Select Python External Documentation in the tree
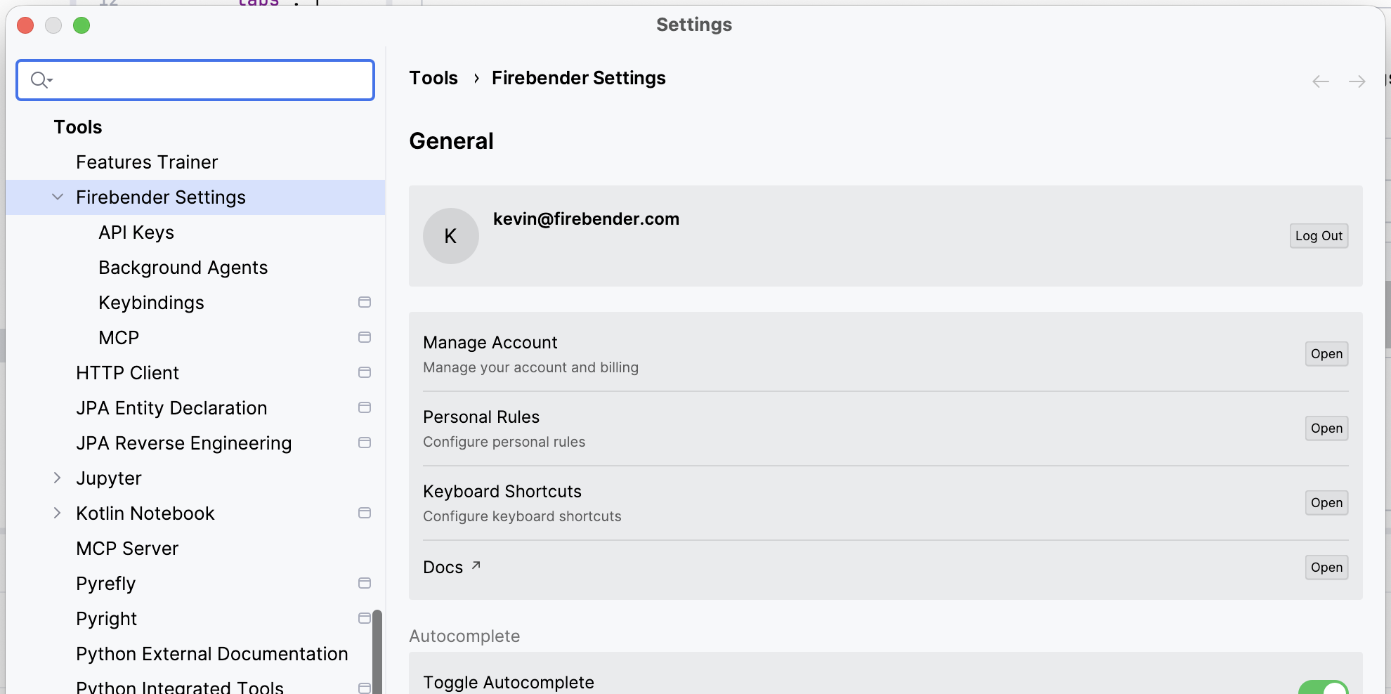This screenshot has height=694, width=1391. 211,654
